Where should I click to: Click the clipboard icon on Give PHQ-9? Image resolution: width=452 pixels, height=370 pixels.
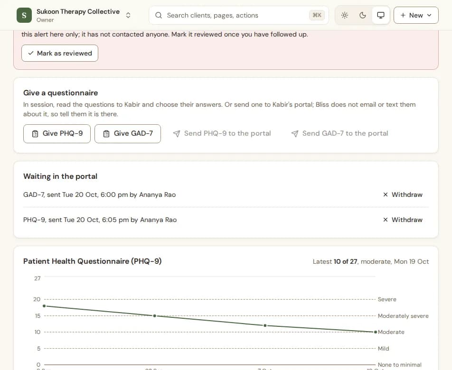[x=35, y=134]
